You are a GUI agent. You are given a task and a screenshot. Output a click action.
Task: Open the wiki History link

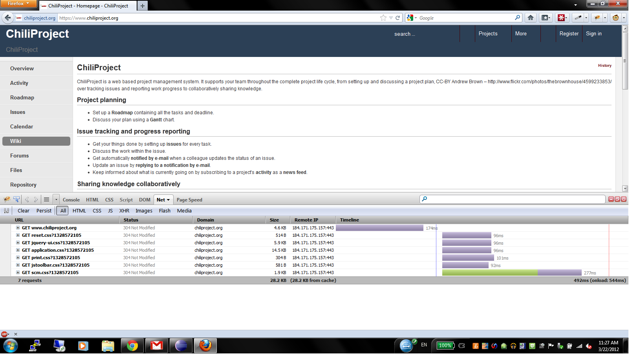coord(605,66)
